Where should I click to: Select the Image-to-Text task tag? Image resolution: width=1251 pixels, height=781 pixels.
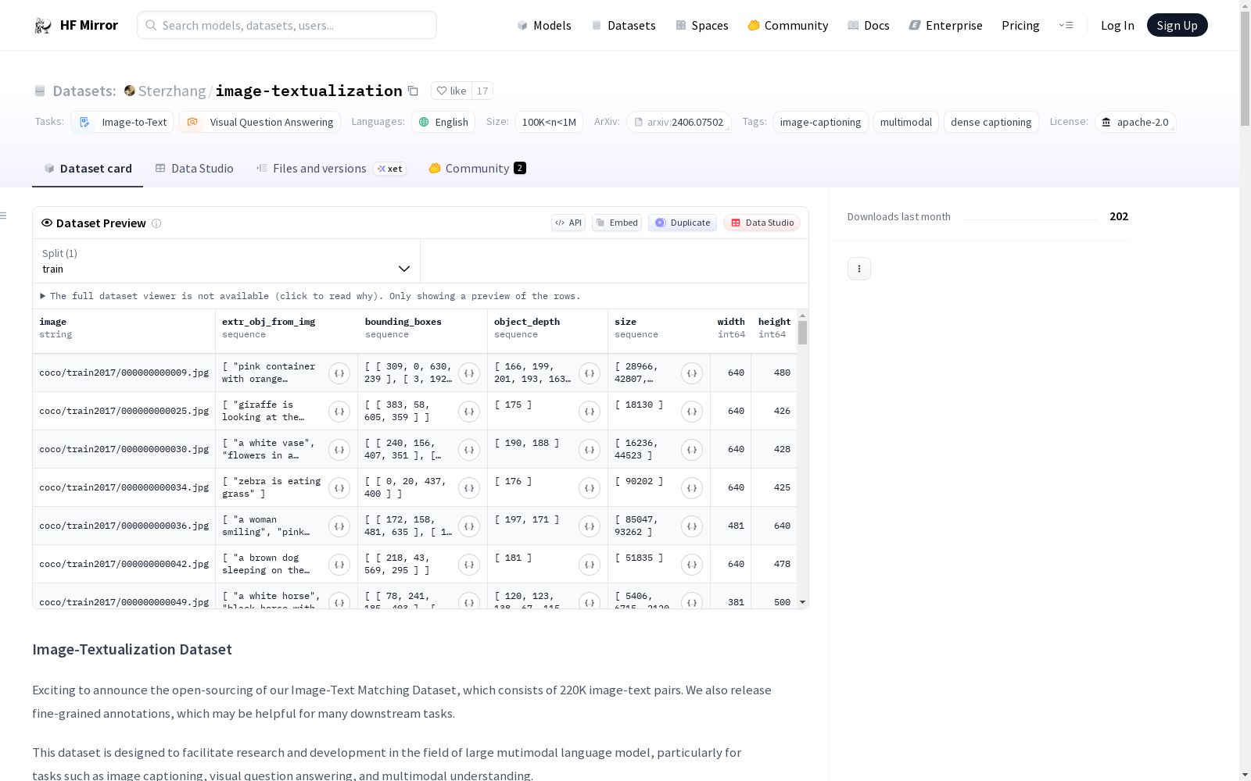point(123,122)
